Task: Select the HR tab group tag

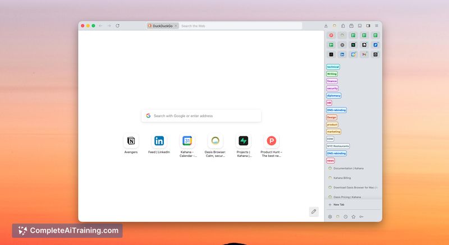Action: coord(329,103)
